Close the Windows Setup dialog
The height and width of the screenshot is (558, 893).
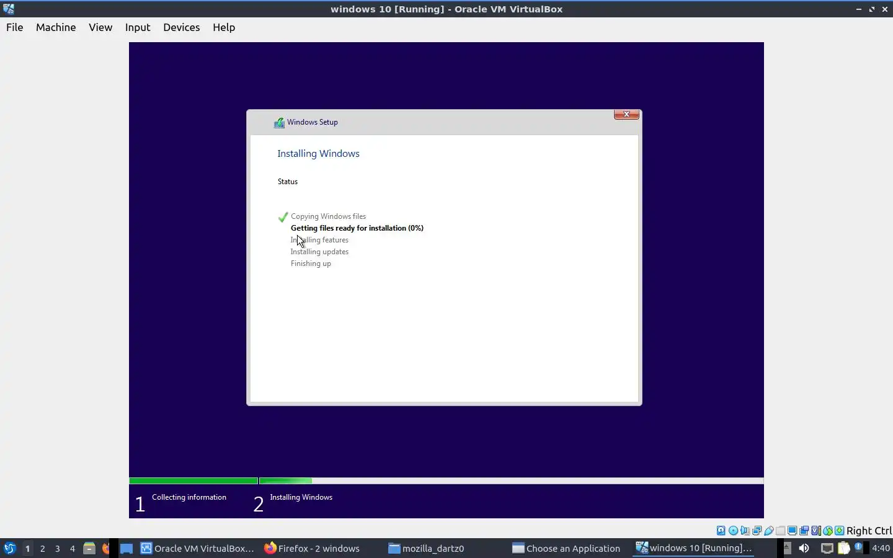[x=626, y=114]
